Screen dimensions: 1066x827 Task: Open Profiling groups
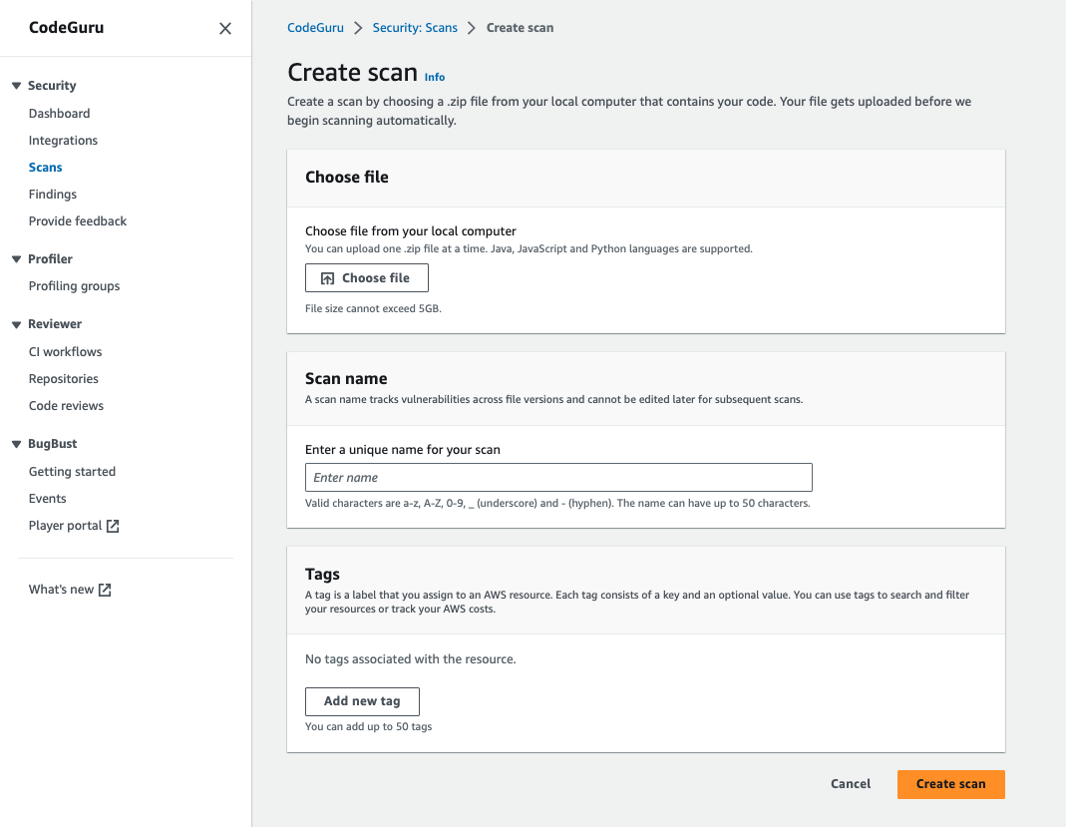click(x=74, y=286)
